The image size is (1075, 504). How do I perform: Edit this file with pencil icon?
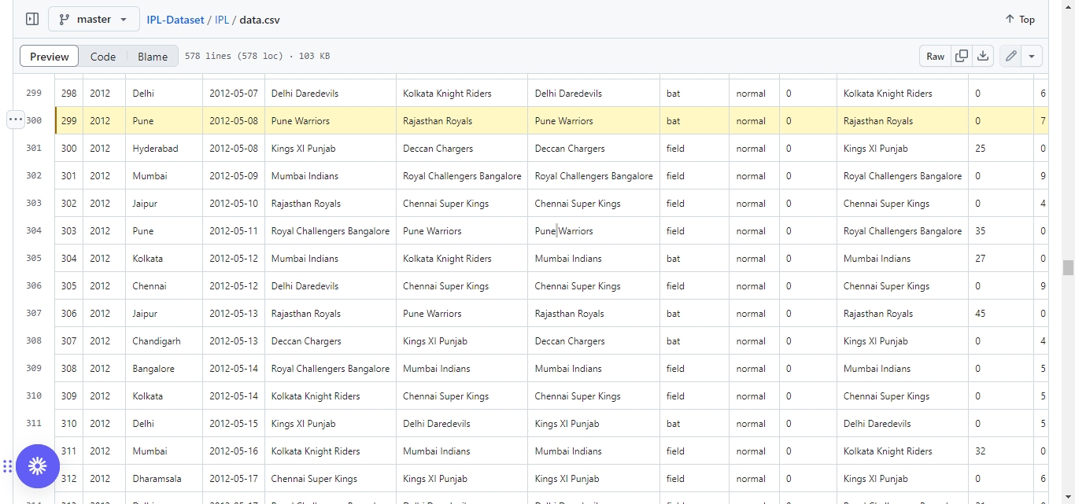pyautogui.click(x=1010, y=57)
